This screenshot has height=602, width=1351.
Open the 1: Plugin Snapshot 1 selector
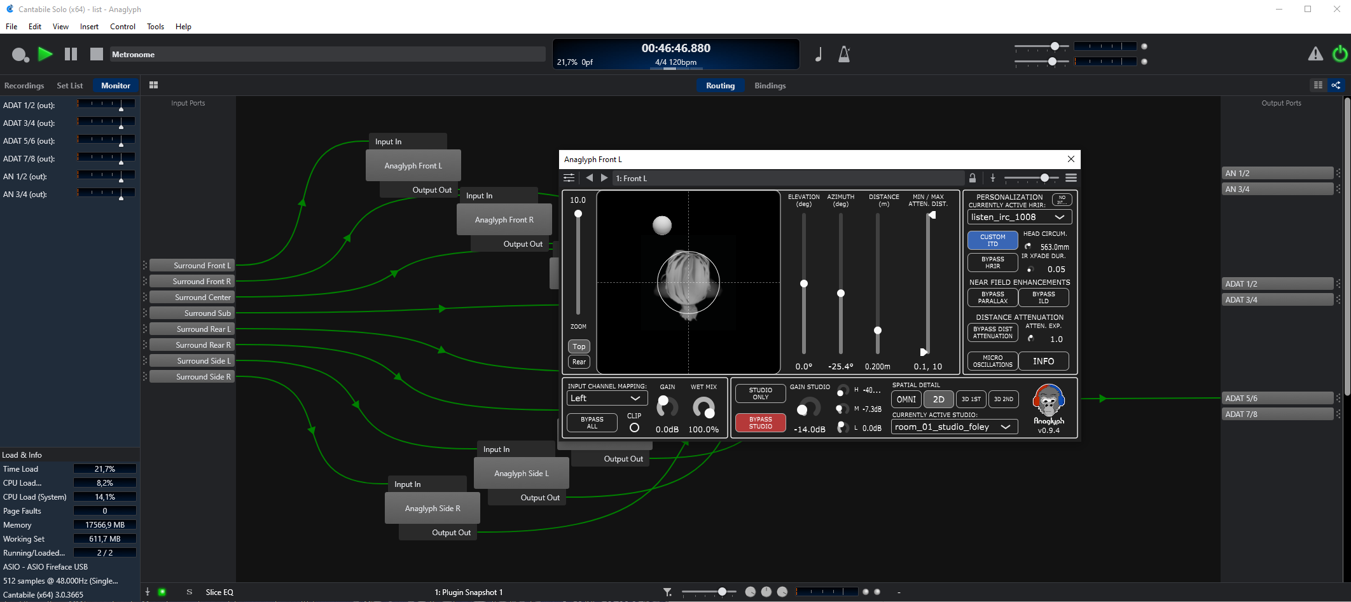pyautogui.click(x=468, y=592)
